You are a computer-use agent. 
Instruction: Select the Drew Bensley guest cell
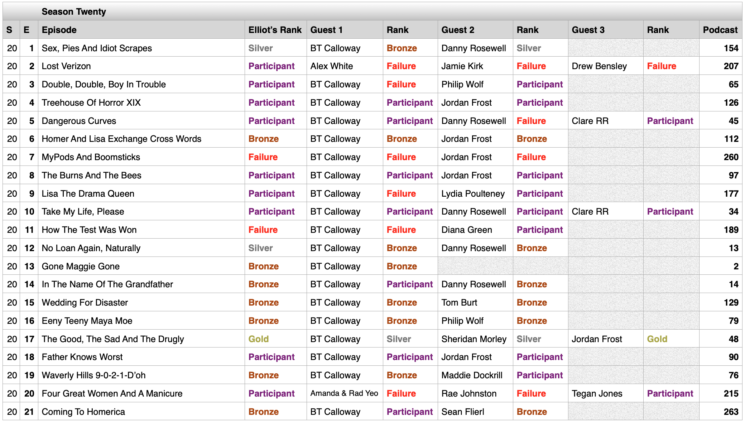click(599, 66)
